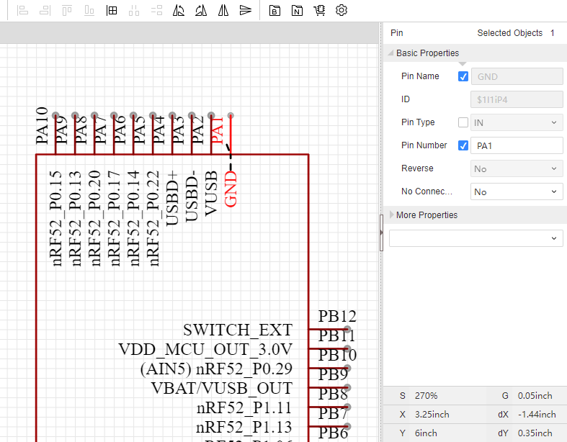Open the BOM document icon

tap(274, 11)
